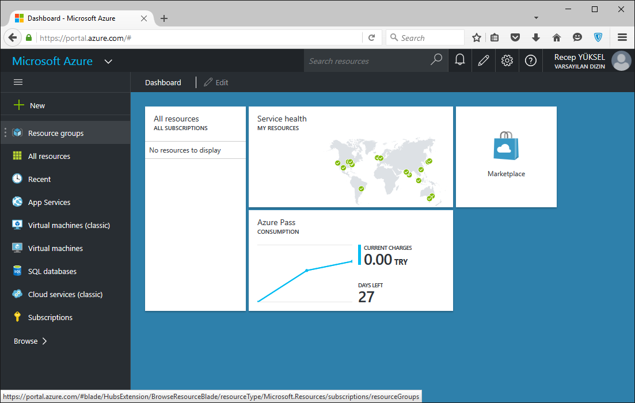Open the Azure Pass consumption tile

pyautogui.click(x=351, y=260)
